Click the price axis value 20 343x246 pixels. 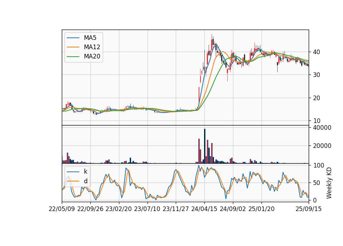[316, 98]
